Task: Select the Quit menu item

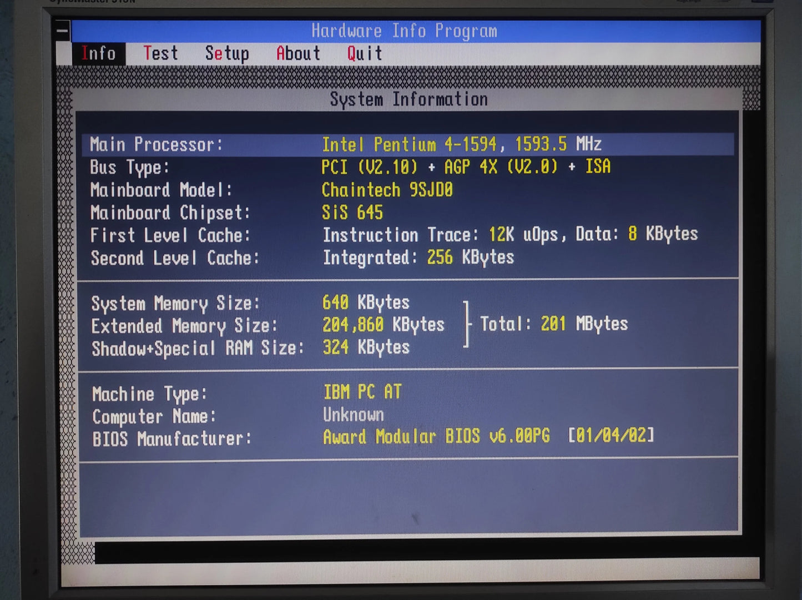Action: coord(365,54)
